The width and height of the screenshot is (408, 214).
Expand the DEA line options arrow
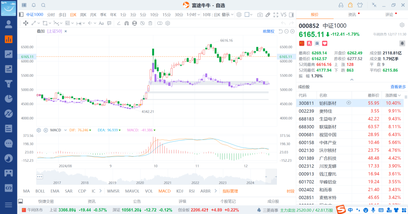click(x=120, y=130)
